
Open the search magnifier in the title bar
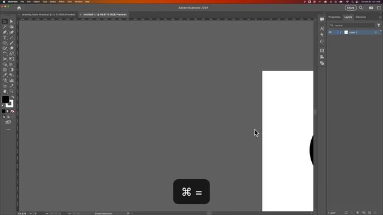(361, 8)
